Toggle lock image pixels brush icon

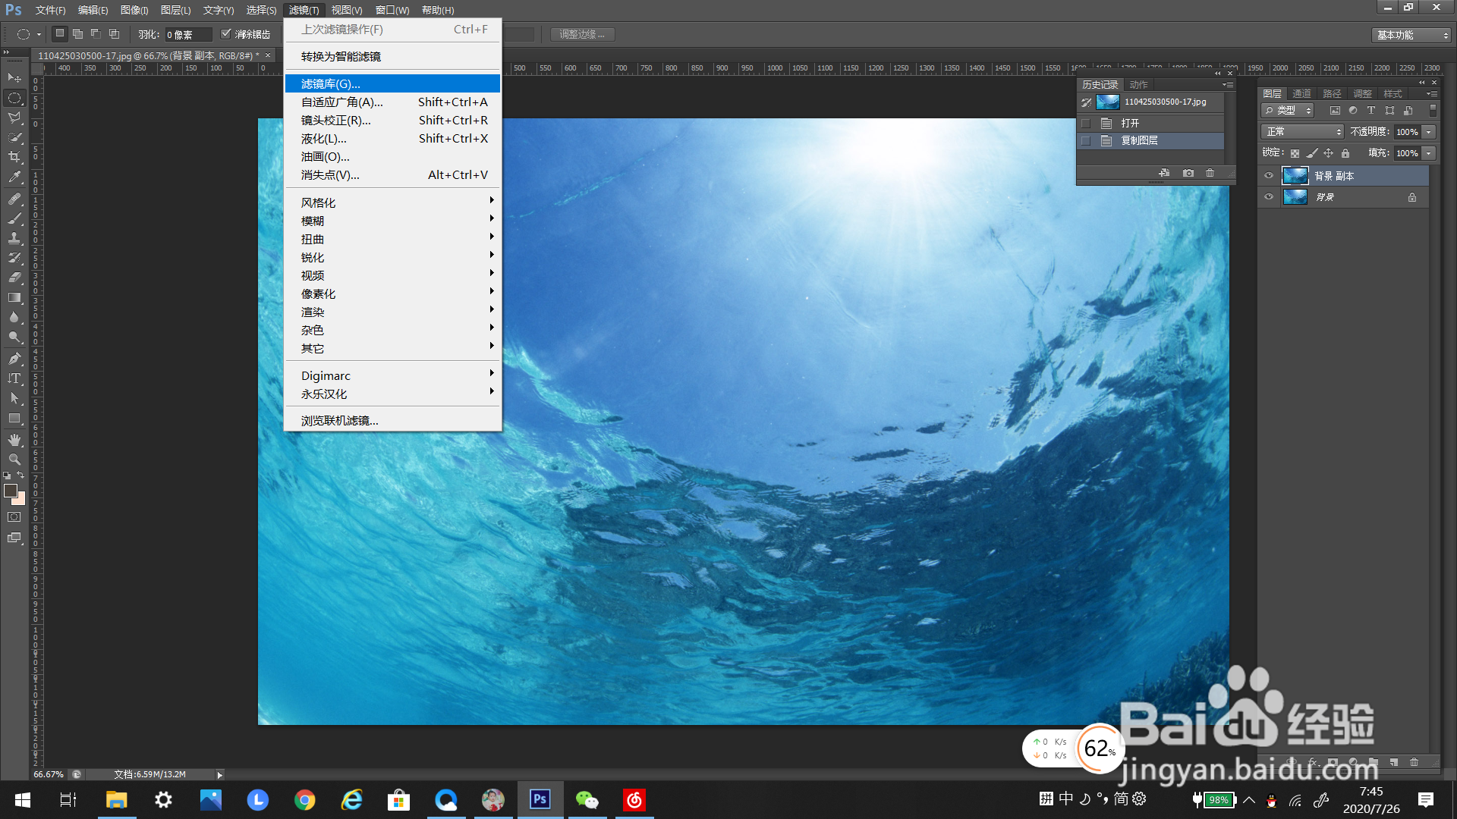[1311, 153]
